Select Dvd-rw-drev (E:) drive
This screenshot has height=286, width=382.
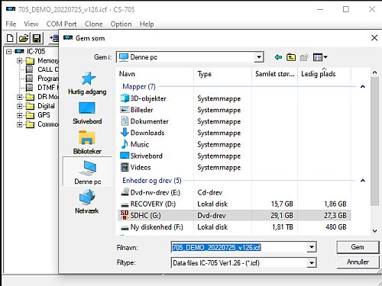[x=151, y=192]
